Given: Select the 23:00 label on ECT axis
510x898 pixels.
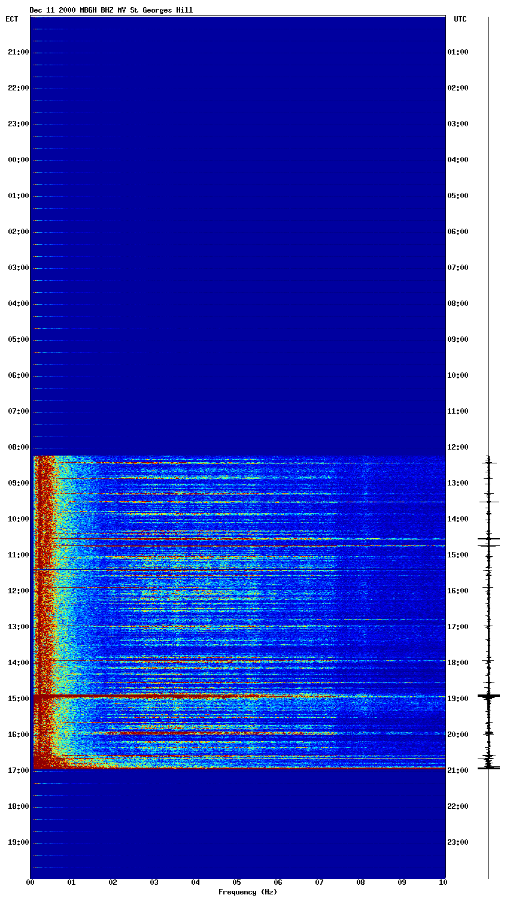Looking at the screenshot, I should click(x=18, y=124).
